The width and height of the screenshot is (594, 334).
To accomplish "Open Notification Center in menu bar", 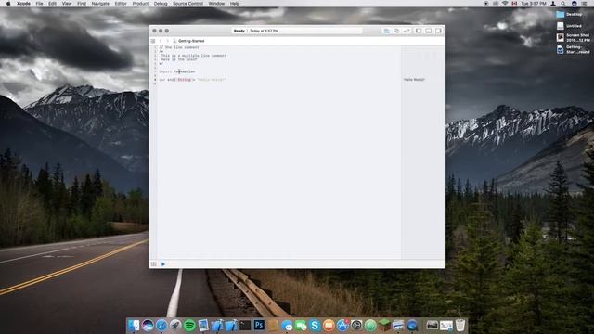I will tap(584, 4).
